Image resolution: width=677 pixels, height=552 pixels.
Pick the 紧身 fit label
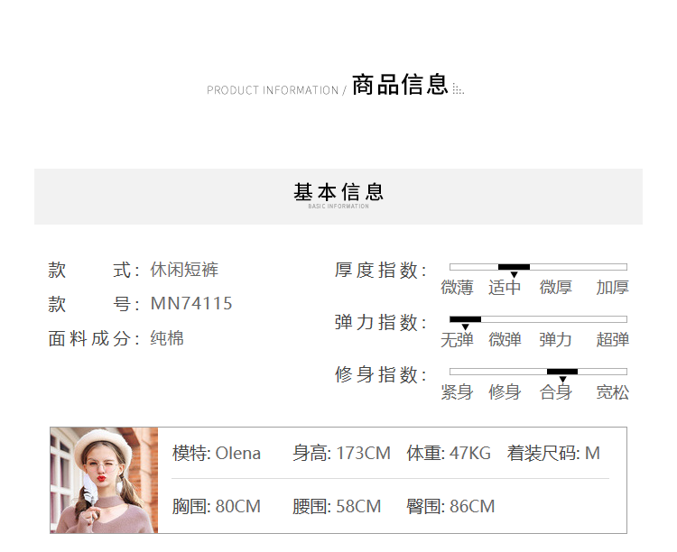click(x=457, y=392)
